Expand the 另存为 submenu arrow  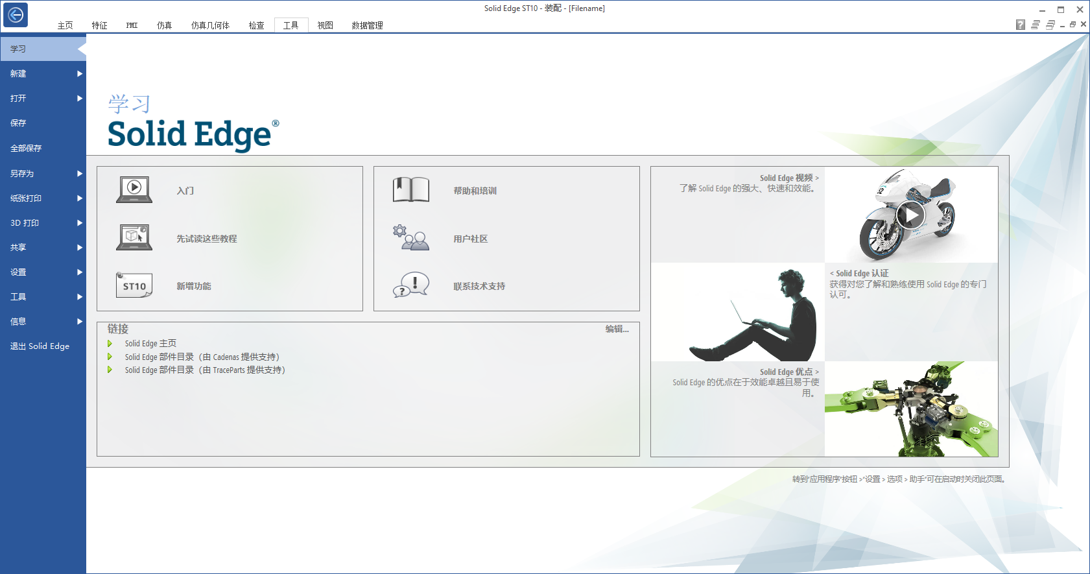[x=80, y=174]
